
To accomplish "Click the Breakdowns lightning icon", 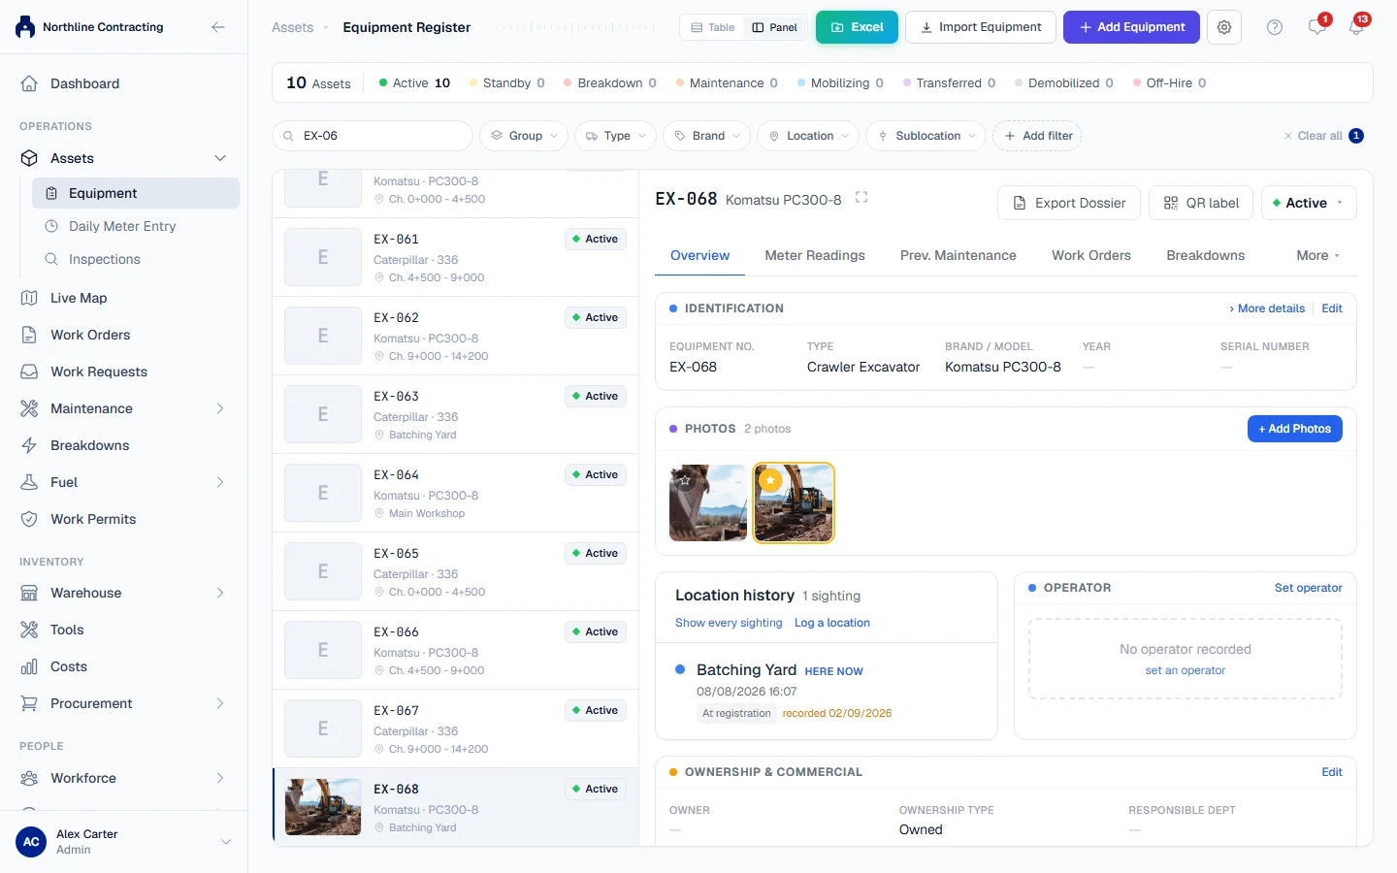I will point(29,445).
